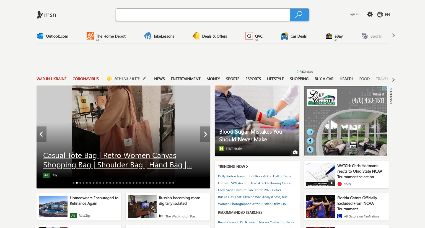Open the BUY A CAR tab

(324, 79)
